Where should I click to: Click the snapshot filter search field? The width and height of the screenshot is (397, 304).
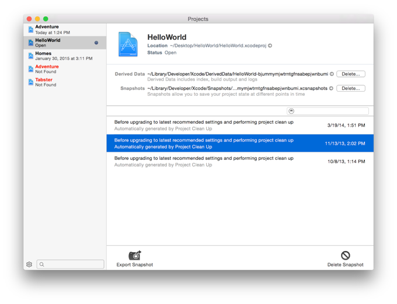(x=328, y=111)
